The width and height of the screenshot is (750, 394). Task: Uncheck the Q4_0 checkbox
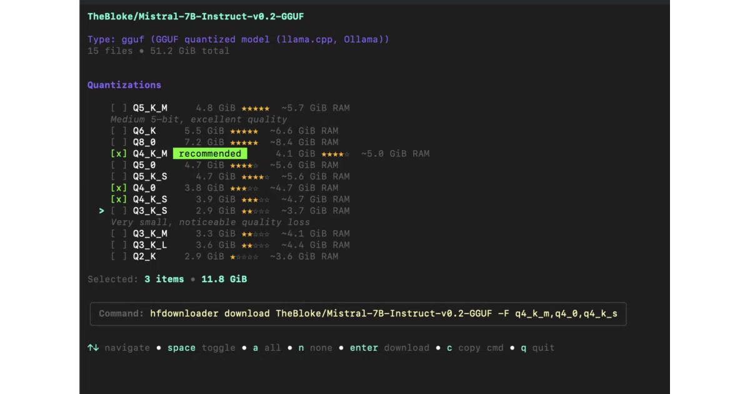pos(119,188)
